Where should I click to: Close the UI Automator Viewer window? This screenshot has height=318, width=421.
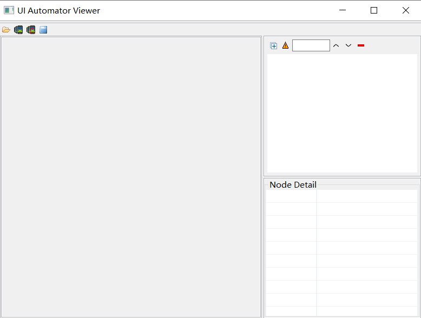point(406,10)
